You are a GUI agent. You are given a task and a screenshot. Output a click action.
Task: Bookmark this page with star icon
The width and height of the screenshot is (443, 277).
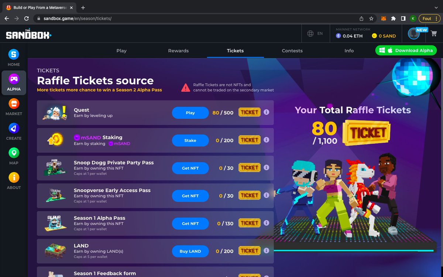pos(371,18)
